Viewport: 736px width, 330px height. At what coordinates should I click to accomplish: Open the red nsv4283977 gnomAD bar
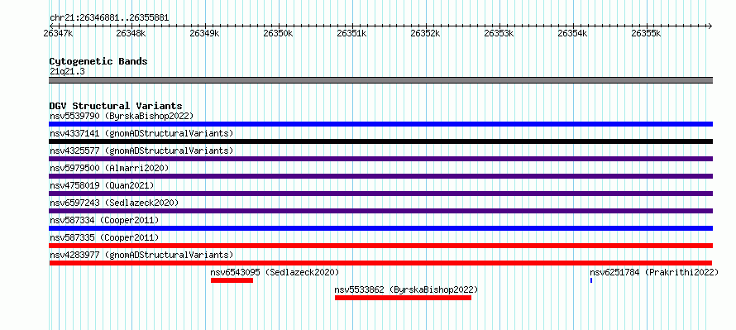pyautogui.click(x=380, y=263)
